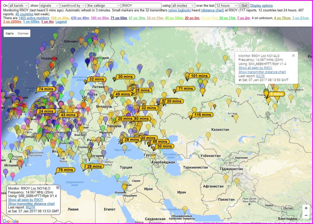
Task: Open the Display options link
Action: (x=261, y=5)
